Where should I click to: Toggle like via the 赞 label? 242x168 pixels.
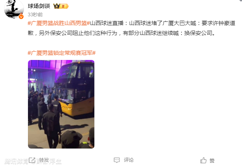(x=212, y=160)
